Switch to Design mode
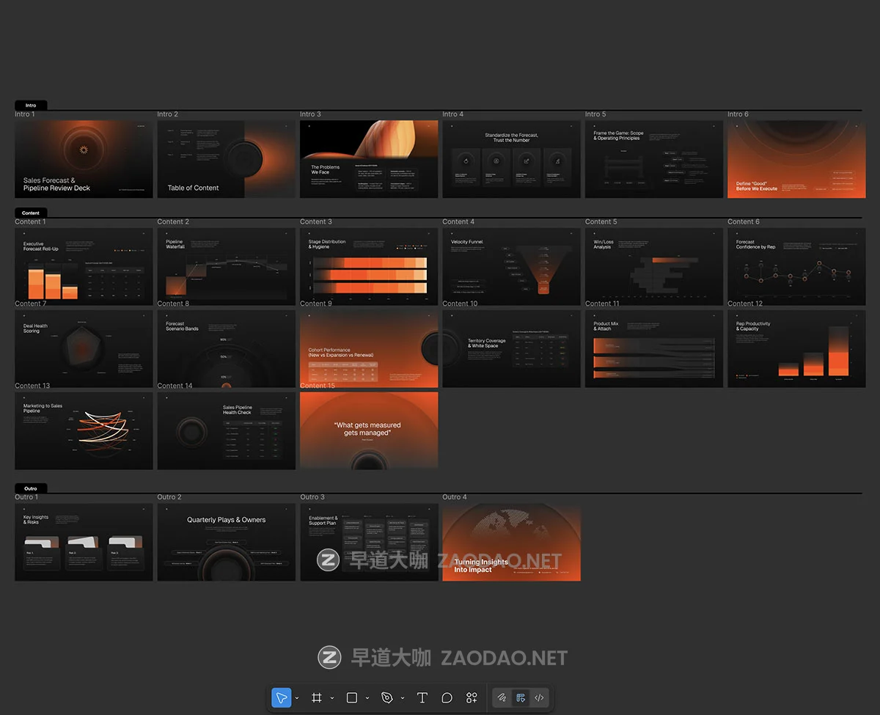Viewport: 880px width, 715px height. [521, 697]
